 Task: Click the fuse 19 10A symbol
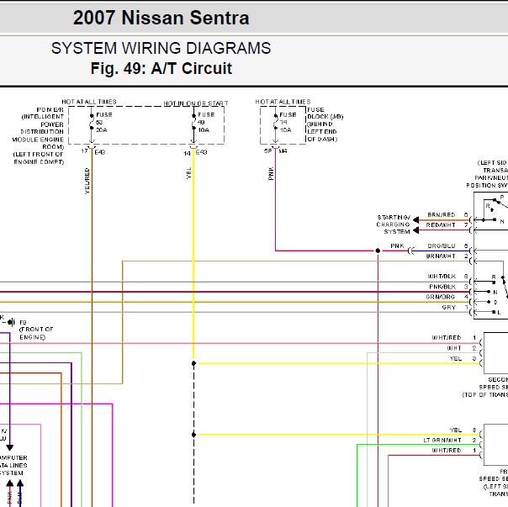[x=275, y=122]
